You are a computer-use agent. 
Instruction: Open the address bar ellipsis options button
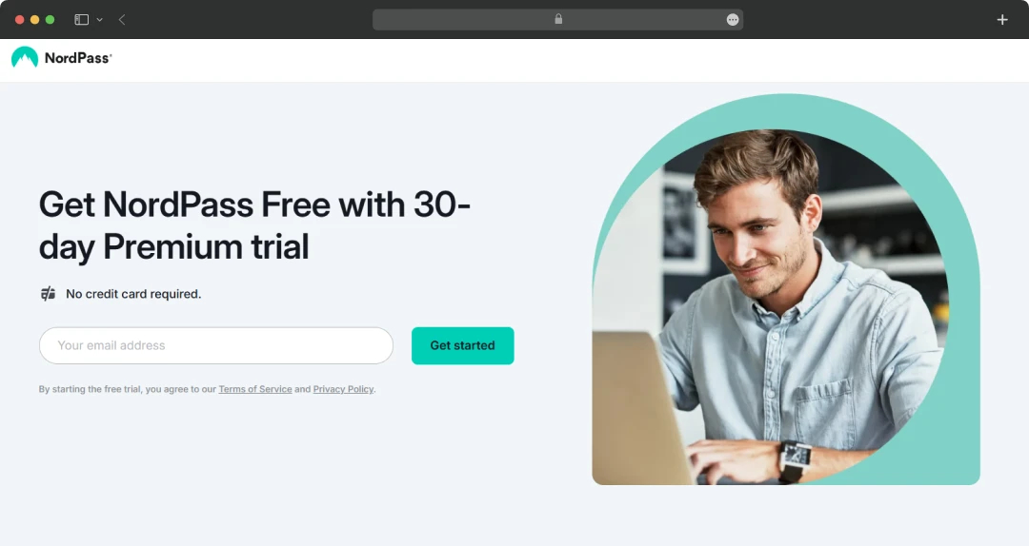coord(733,20)
